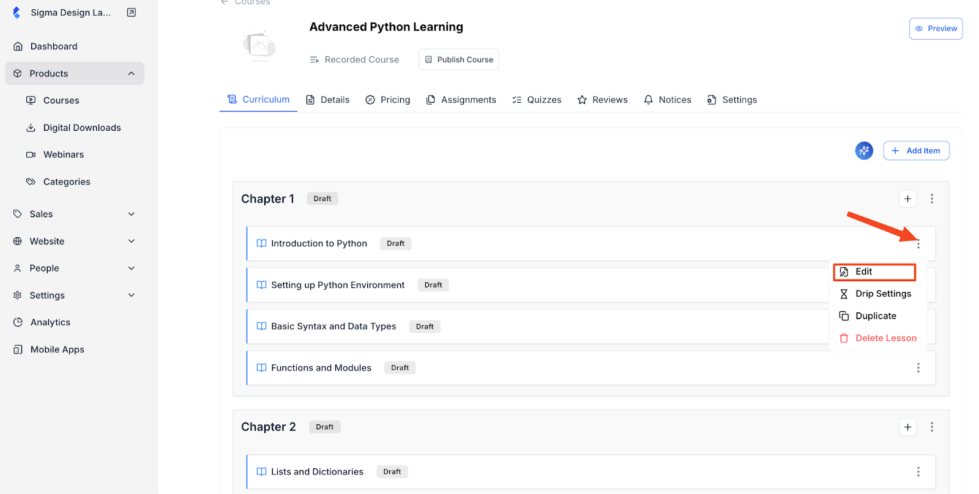Click the book icon of Functions and Modules

[x=261, y=368]
